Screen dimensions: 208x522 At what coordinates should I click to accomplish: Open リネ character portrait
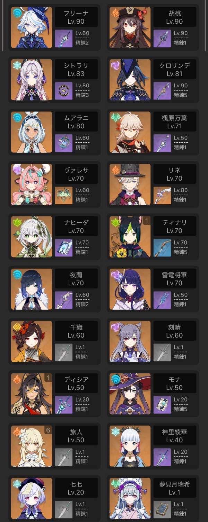click(130, 184)
